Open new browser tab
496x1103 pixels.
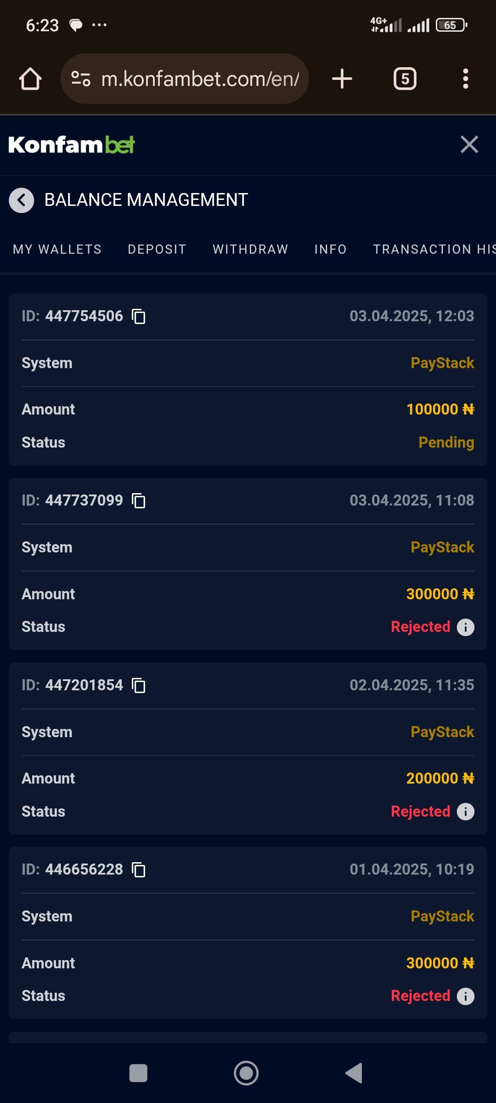coord(342,79)
